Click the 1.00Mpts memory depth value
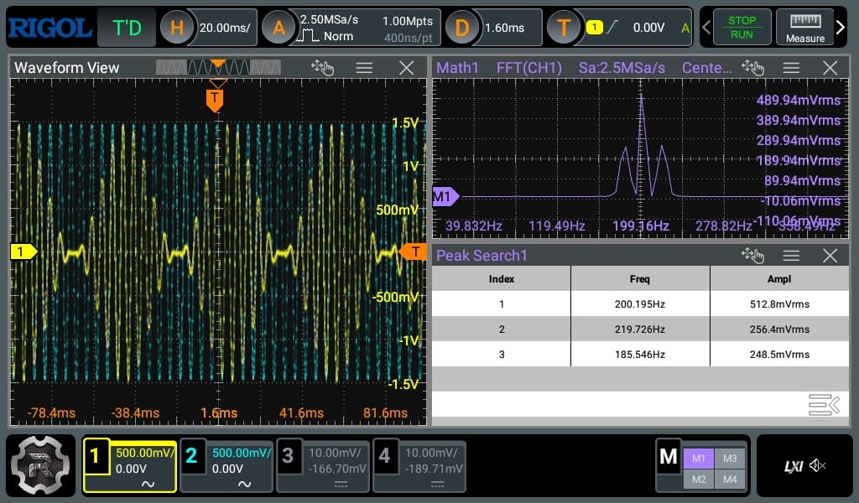 [407, 21]
